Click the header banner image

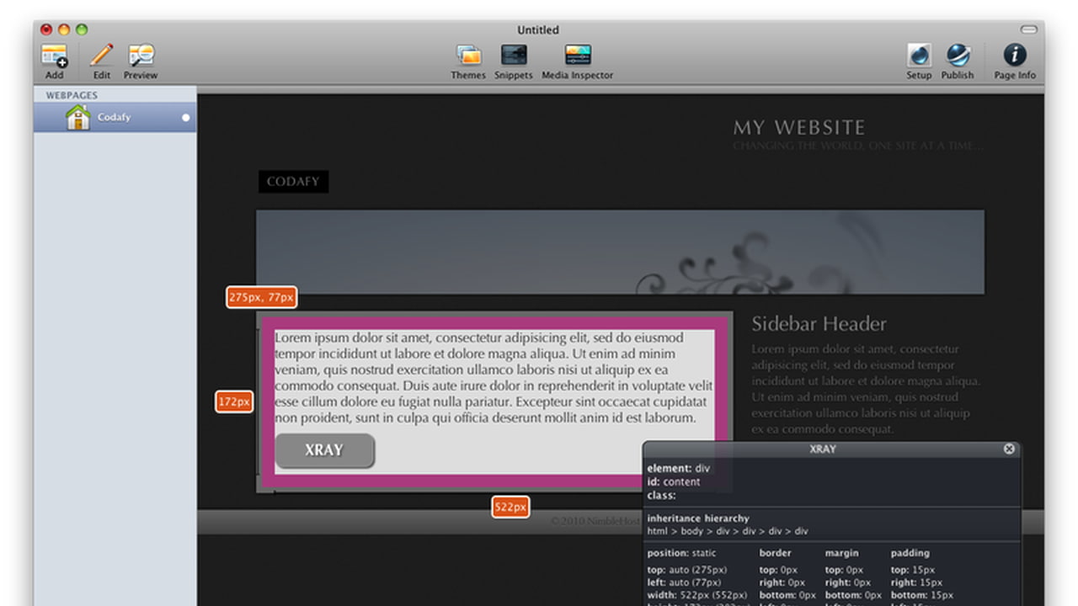click(x=620, y=252)
